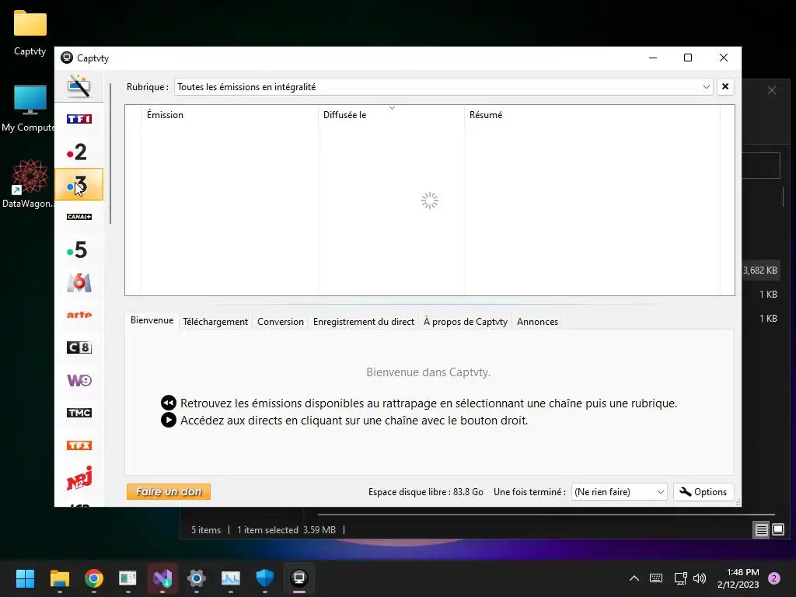The height and width of the screenshot is (597, 796).
Task: Switch to the Téléchargement tab
Action: [x=215, y=322]
